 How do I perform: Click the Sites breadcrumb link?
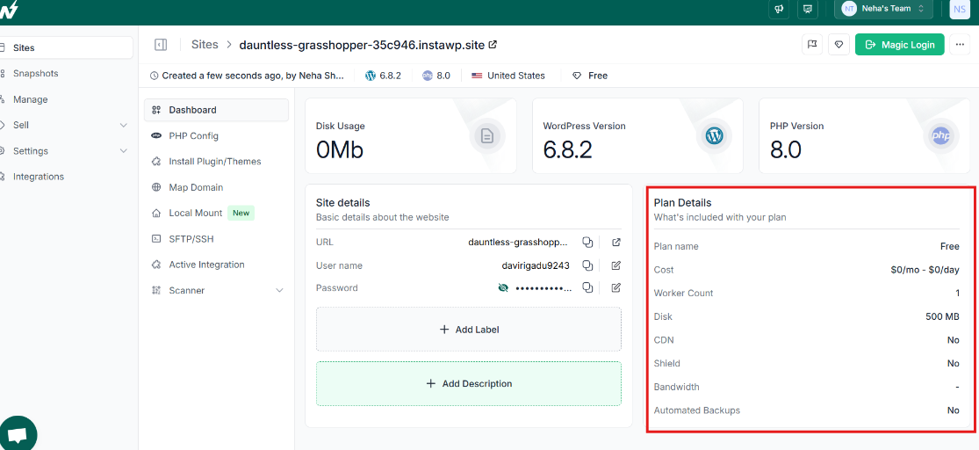click(205, 44)
